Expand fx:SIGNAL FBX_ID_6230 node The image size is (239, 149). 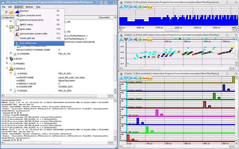click(11, 90)
